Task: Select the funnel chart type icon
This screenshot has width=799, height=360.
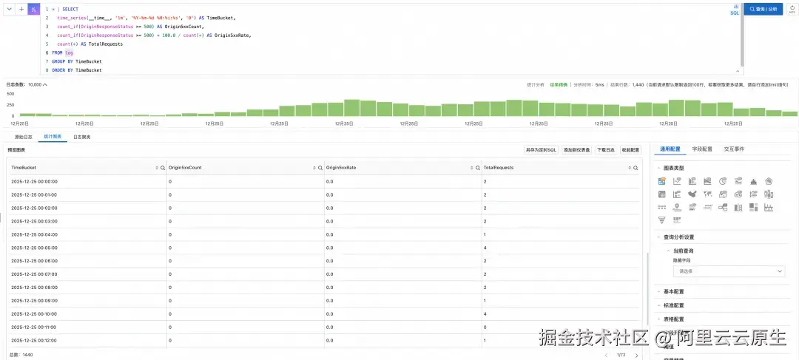Action: click(662, 220)
